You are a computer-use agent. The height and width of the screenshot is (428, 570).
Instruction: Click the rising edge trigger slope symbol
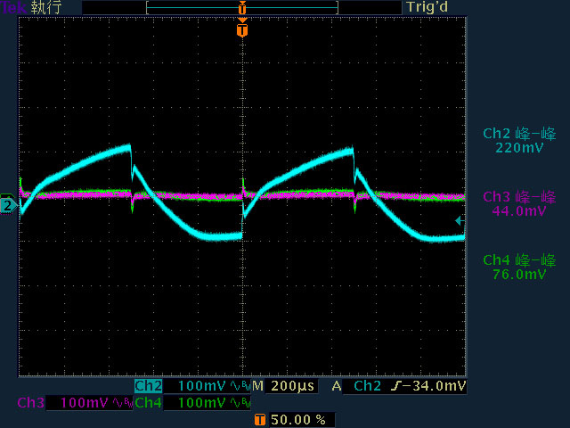click(x=397, y=386)
